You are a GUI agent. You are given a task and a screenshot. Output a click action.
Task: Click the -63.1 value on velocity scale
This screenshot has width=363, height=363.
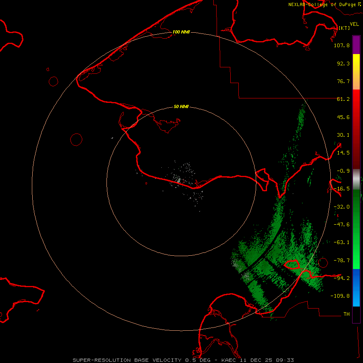342,242
